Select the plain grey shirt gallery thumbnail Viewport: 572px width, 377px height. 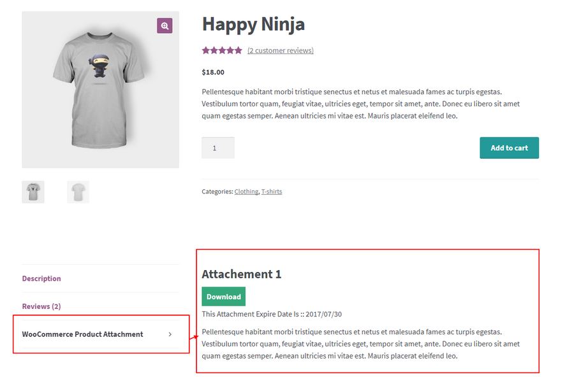[78, 192]
